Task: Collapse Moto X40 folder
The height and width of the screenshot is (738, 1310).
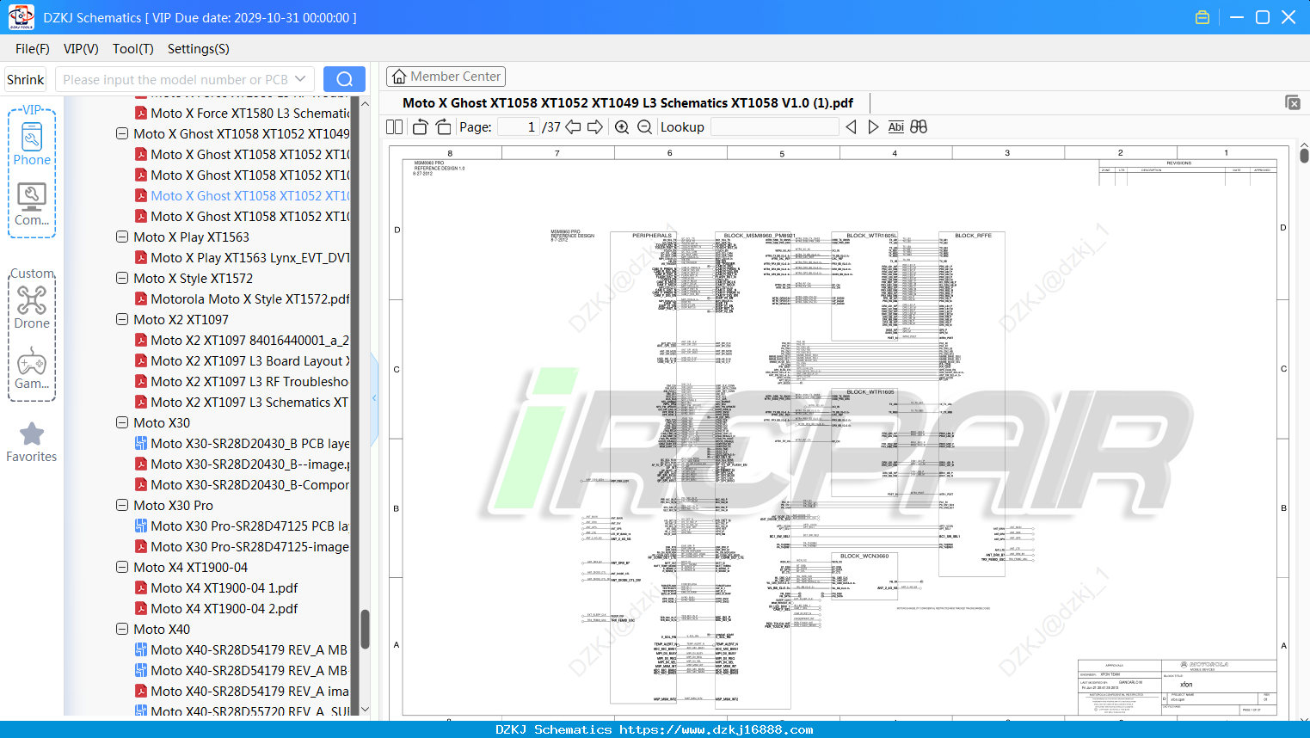Action: point(122,630)
